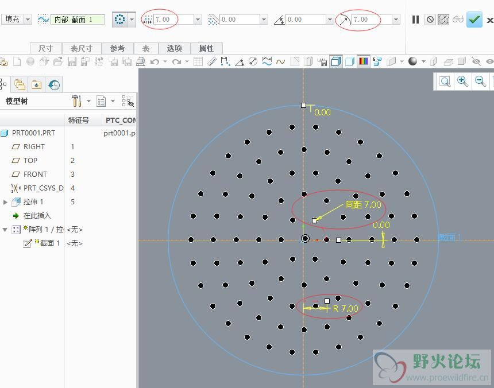494x388 pixels.
Task: Toggle the wireframe cube display icon
Action: 336,61
